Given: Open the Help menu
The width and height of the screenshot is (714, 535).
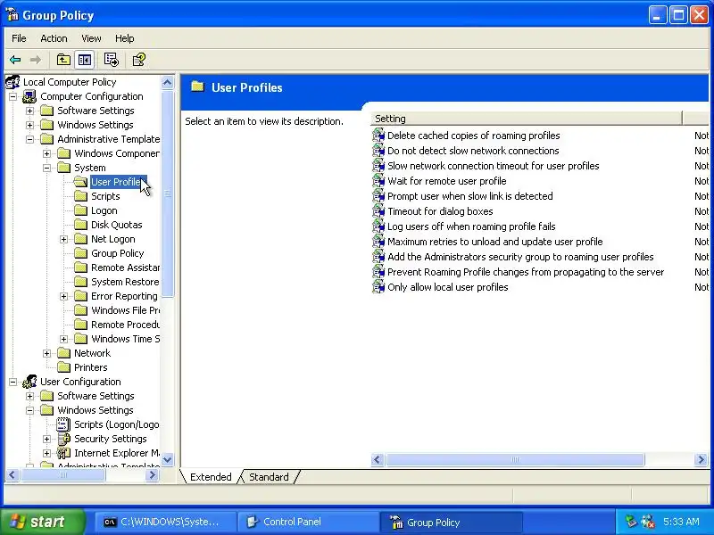Looking at the screenshot, I should click(124, 38).
